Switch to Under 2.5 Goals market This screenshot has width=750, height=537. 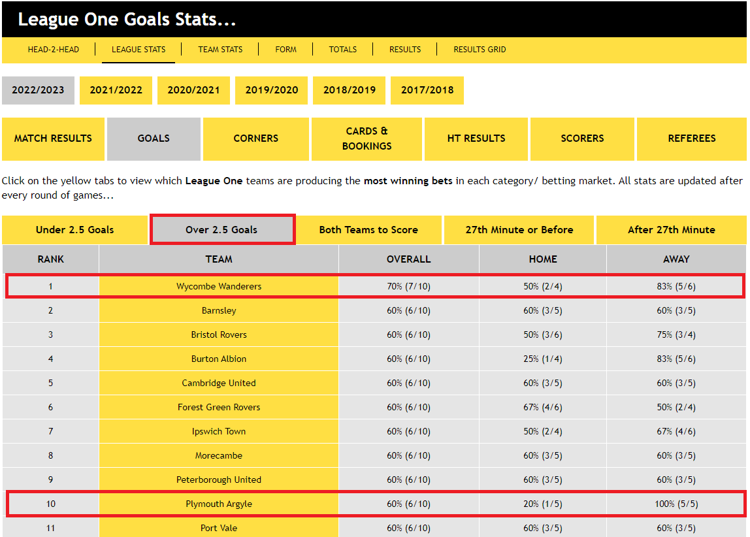click(x=75, y=229)
